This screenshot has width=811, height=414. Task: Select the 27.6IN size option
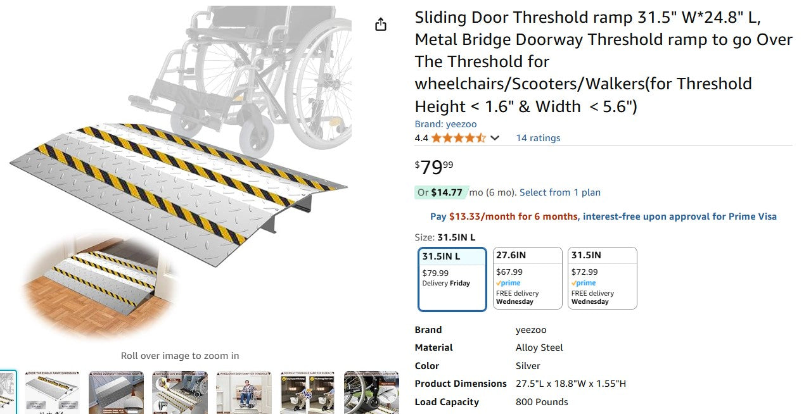tap(527, 277)
